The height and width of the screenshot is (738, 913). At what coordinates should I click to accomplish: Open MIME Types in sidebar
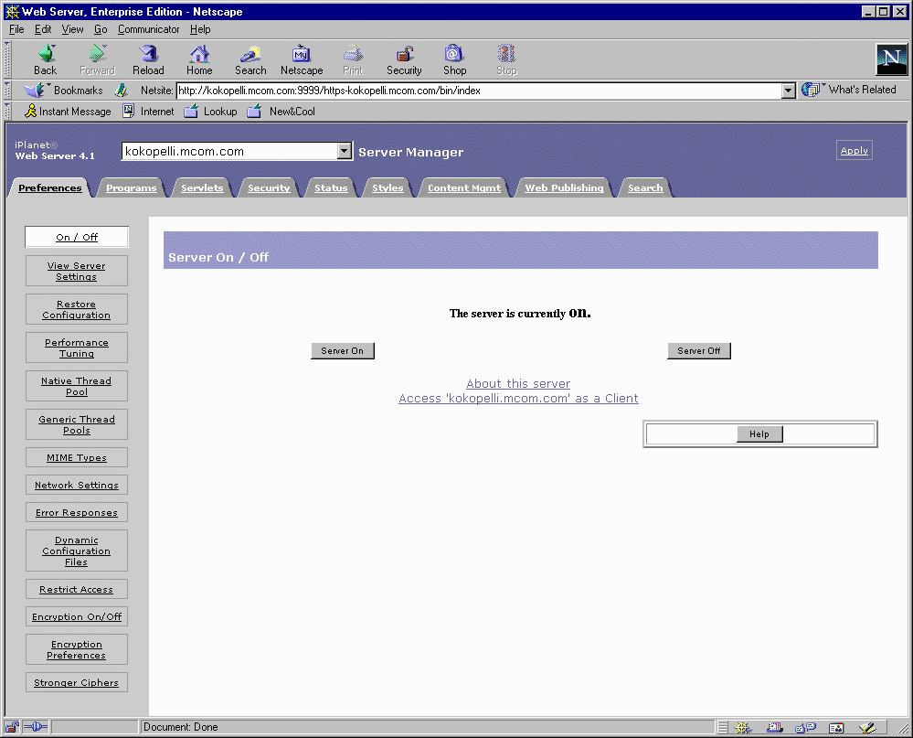coord(76,458)
